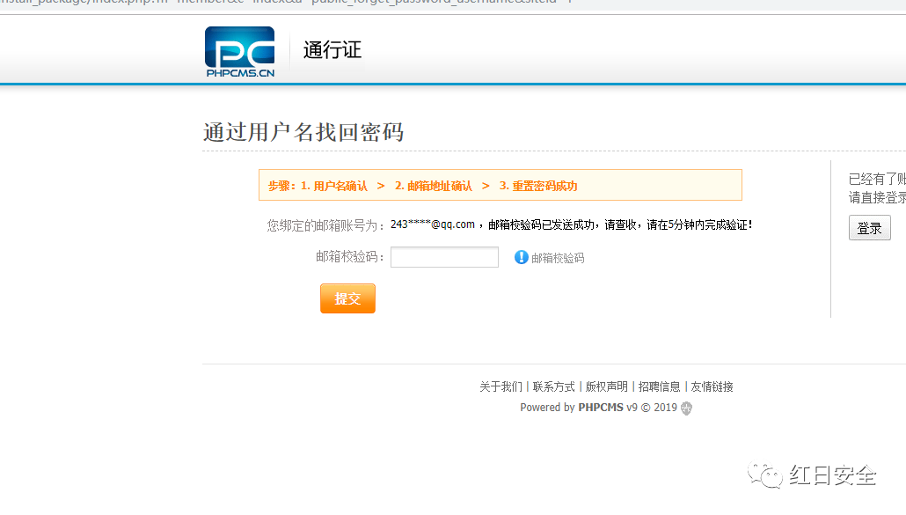This screenshot has width=906, height=515.
Task: Open the 关于我们 footer link
Action: pos(500,386)
